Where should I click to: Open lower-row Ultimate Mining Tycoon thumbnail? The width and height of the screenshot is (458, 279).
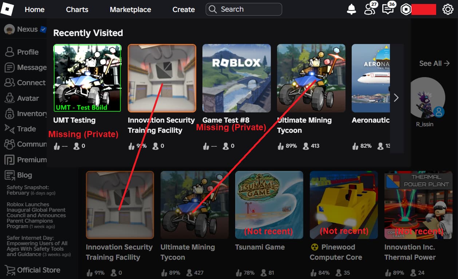[x=194, y=205]
